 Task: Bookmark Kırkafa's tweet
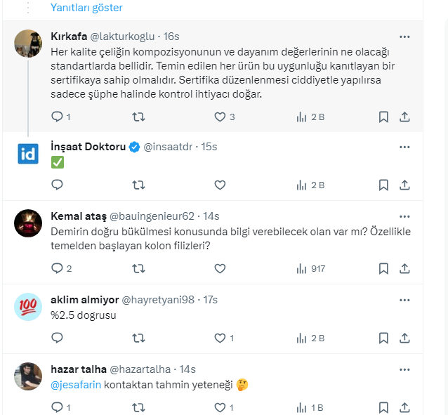(383, 117)
